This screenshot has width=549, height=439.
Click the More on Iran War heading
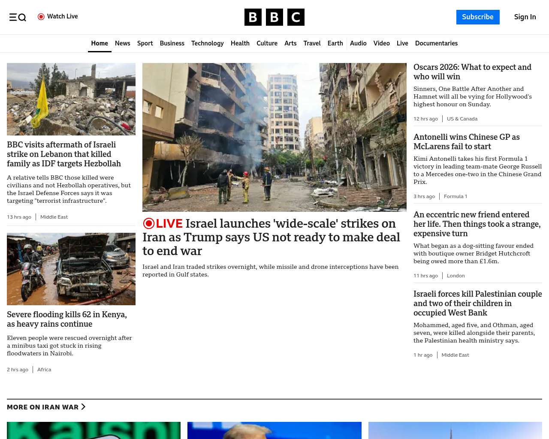43,407
